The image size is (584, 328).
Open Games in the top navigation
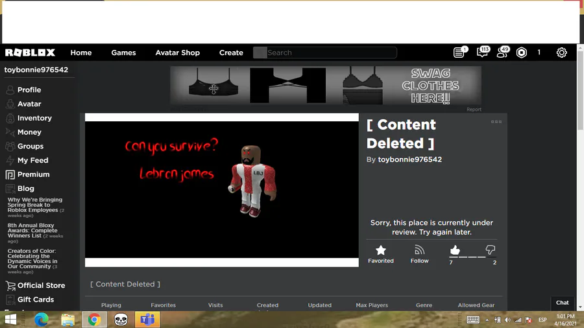pos(123,53)
